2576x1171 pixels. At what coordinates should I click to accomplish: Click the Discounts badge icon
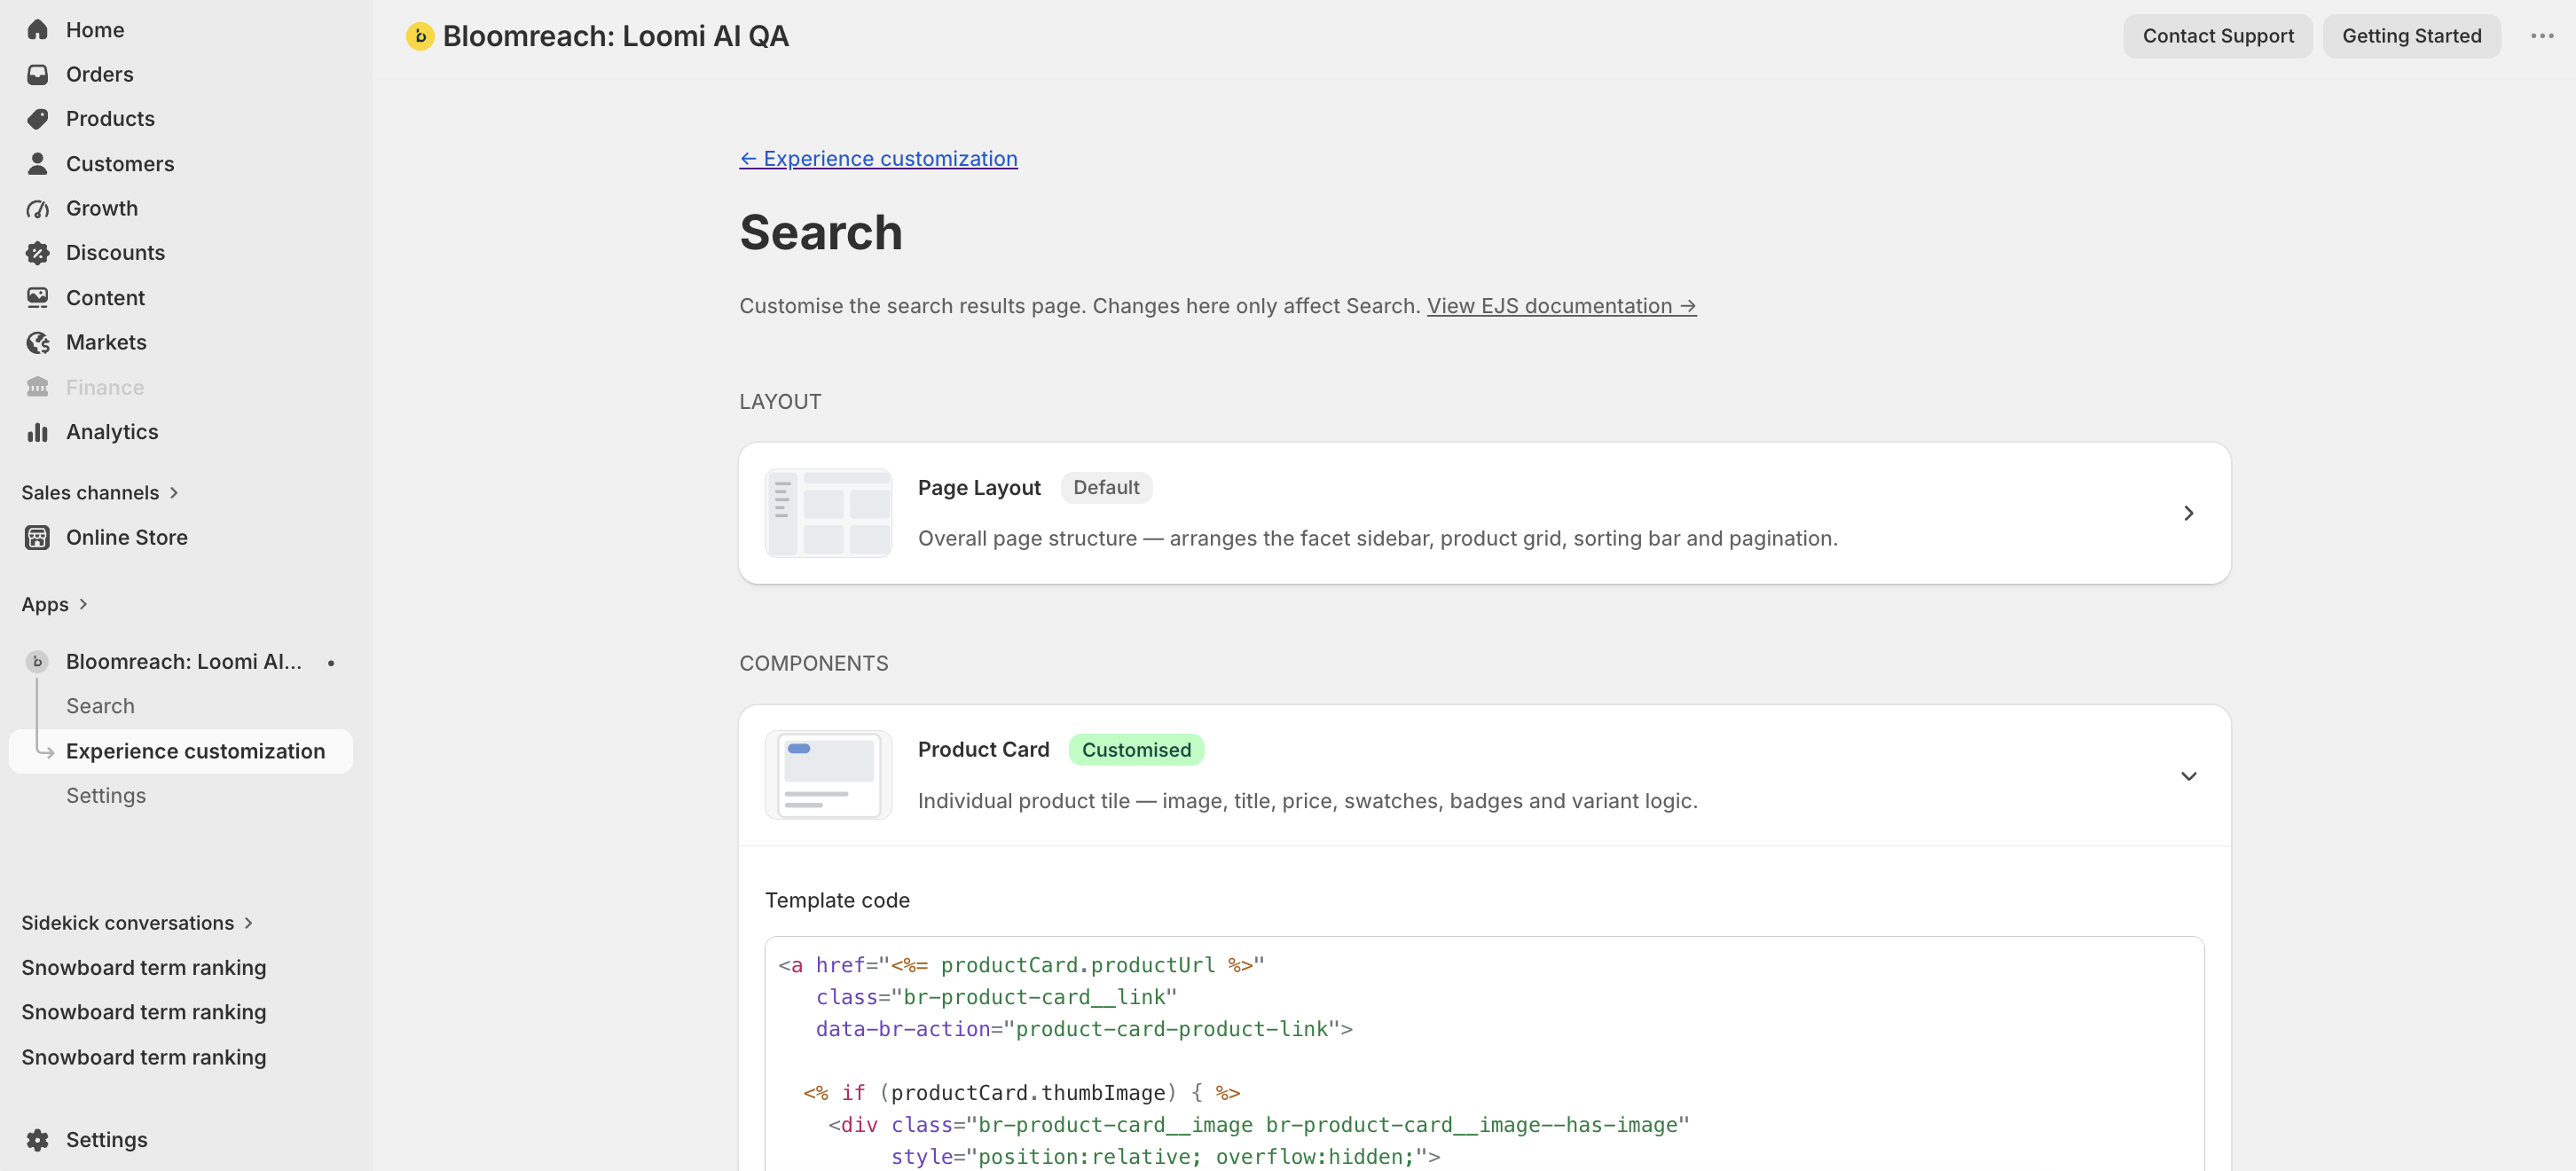coord(37,252)
